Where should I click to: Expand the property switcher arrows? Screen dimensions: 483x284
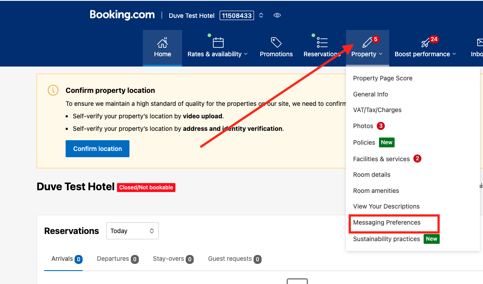[x=261, y=15]
